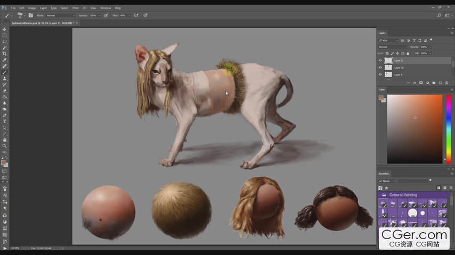The height and width of the screenshot is (255, 455).
Task: Open the Window menu
Action: click(105, 8)
